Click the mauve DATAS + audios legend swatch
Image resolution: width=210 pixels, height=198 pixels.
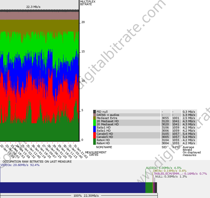pyautogui.click(x=94, y=115)
